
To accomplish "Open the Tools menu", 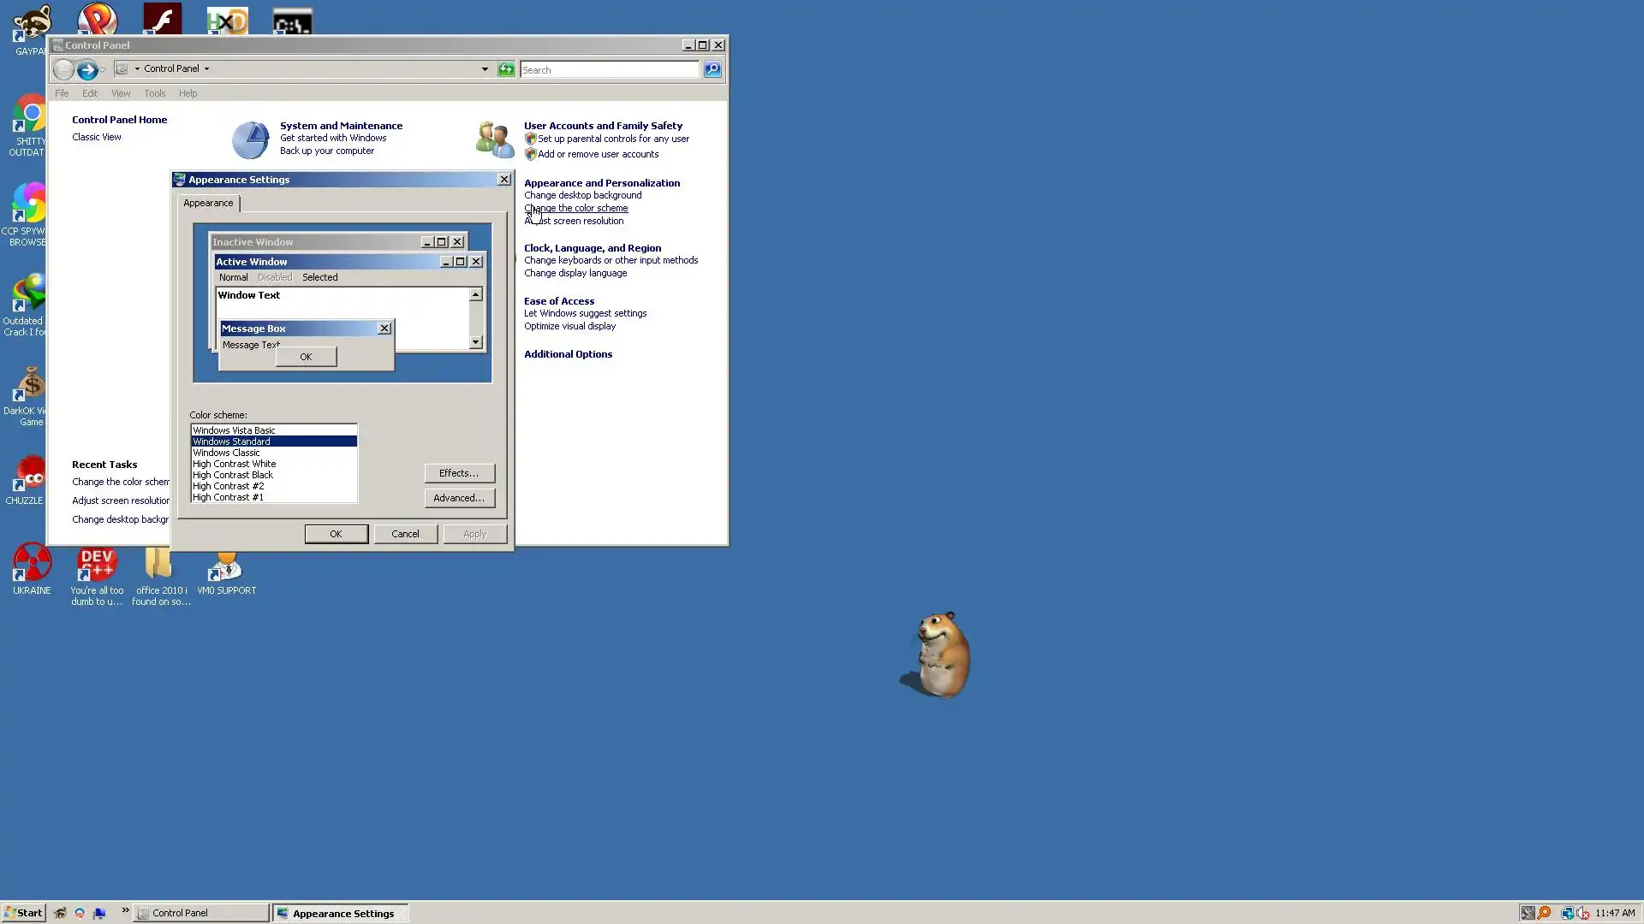I will pos(154,93).
